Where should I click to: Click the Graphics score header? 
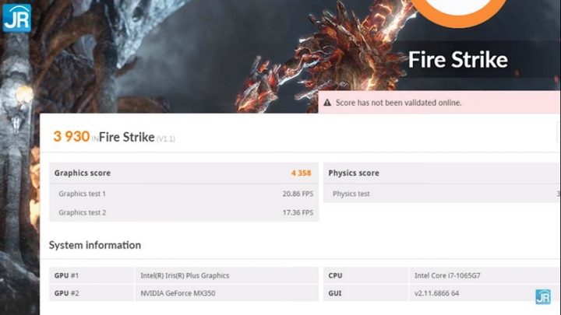click(x=83, y=173)
